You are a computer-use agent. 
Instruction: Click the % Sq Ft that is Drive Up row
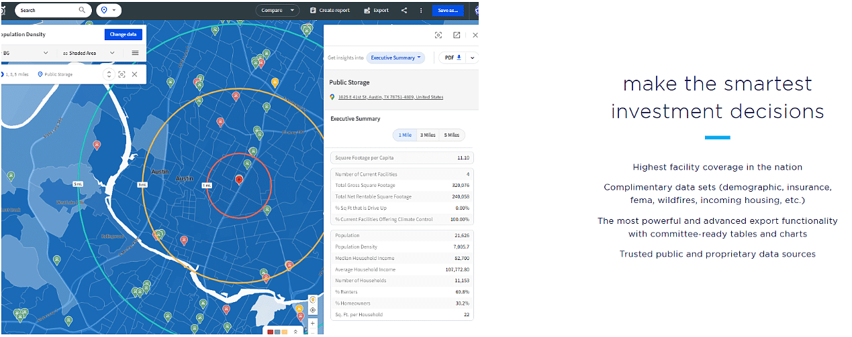click(402, 208)
